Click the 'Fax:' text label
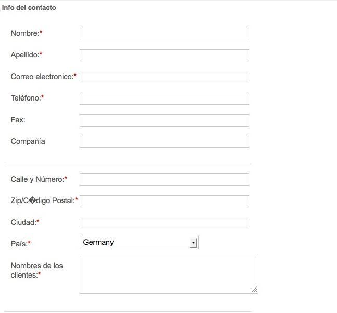The height and width of the screenshot is (313, 337). pos(18,120)
